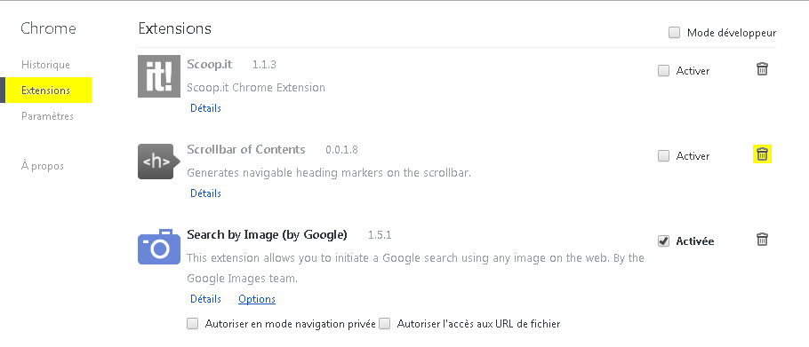The width and height of the screenshot is (809, 347).
Task: Click the Scrollbar of Contents icon
Action: [x=159, y=162]
